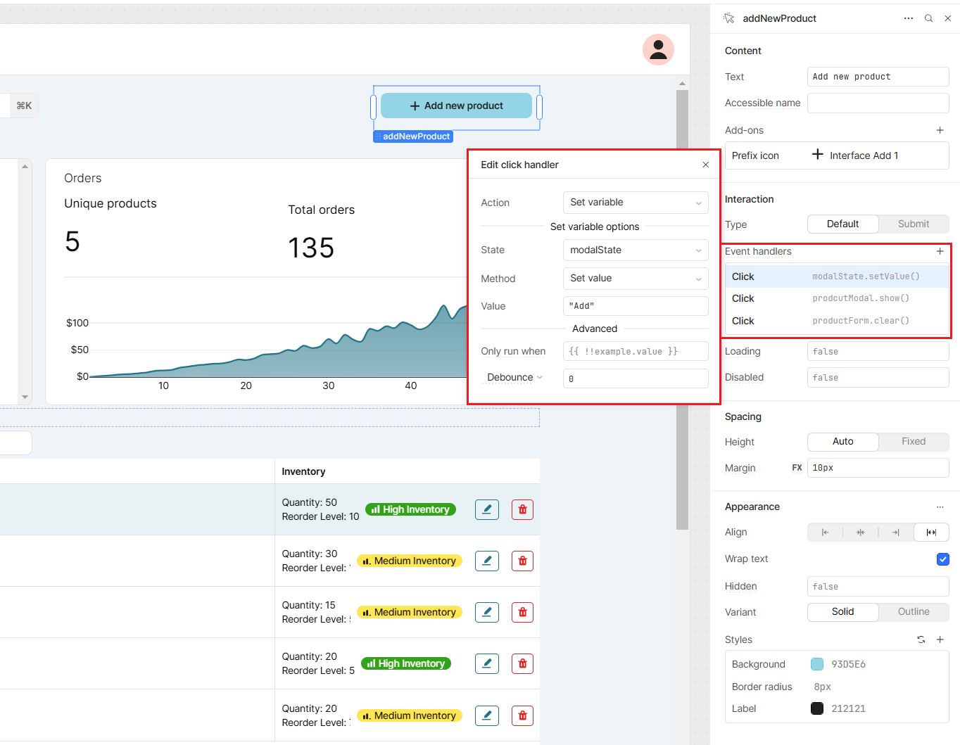Click the search icon in the inspector header
Image resolution: width=960 pixels, height=745 pixels.
(x=928, y=18)
